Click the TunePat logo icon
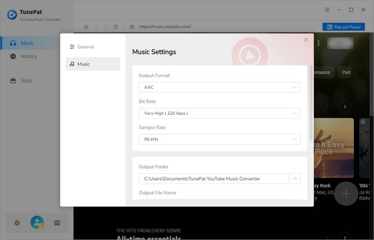This screenshot has height=240, width=374. 12,15
